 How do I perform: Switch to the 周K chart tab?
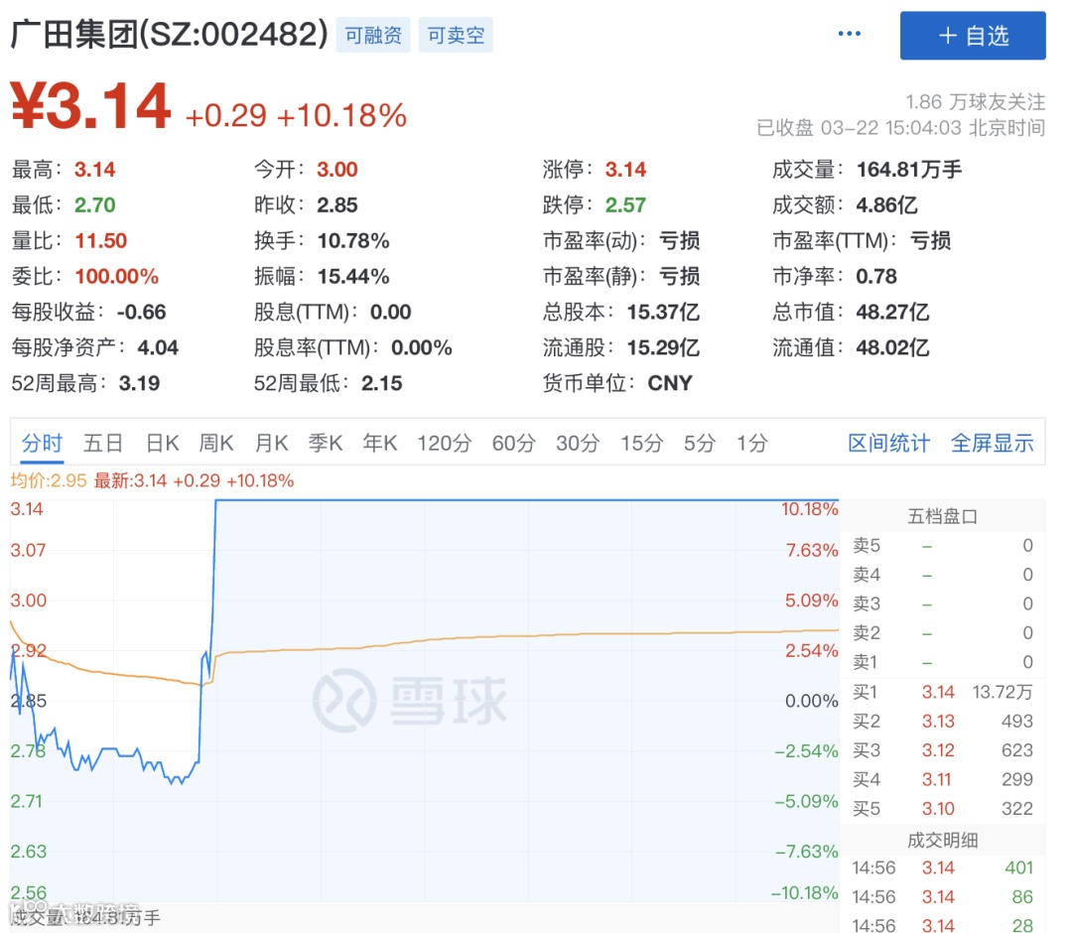(216, 443)
